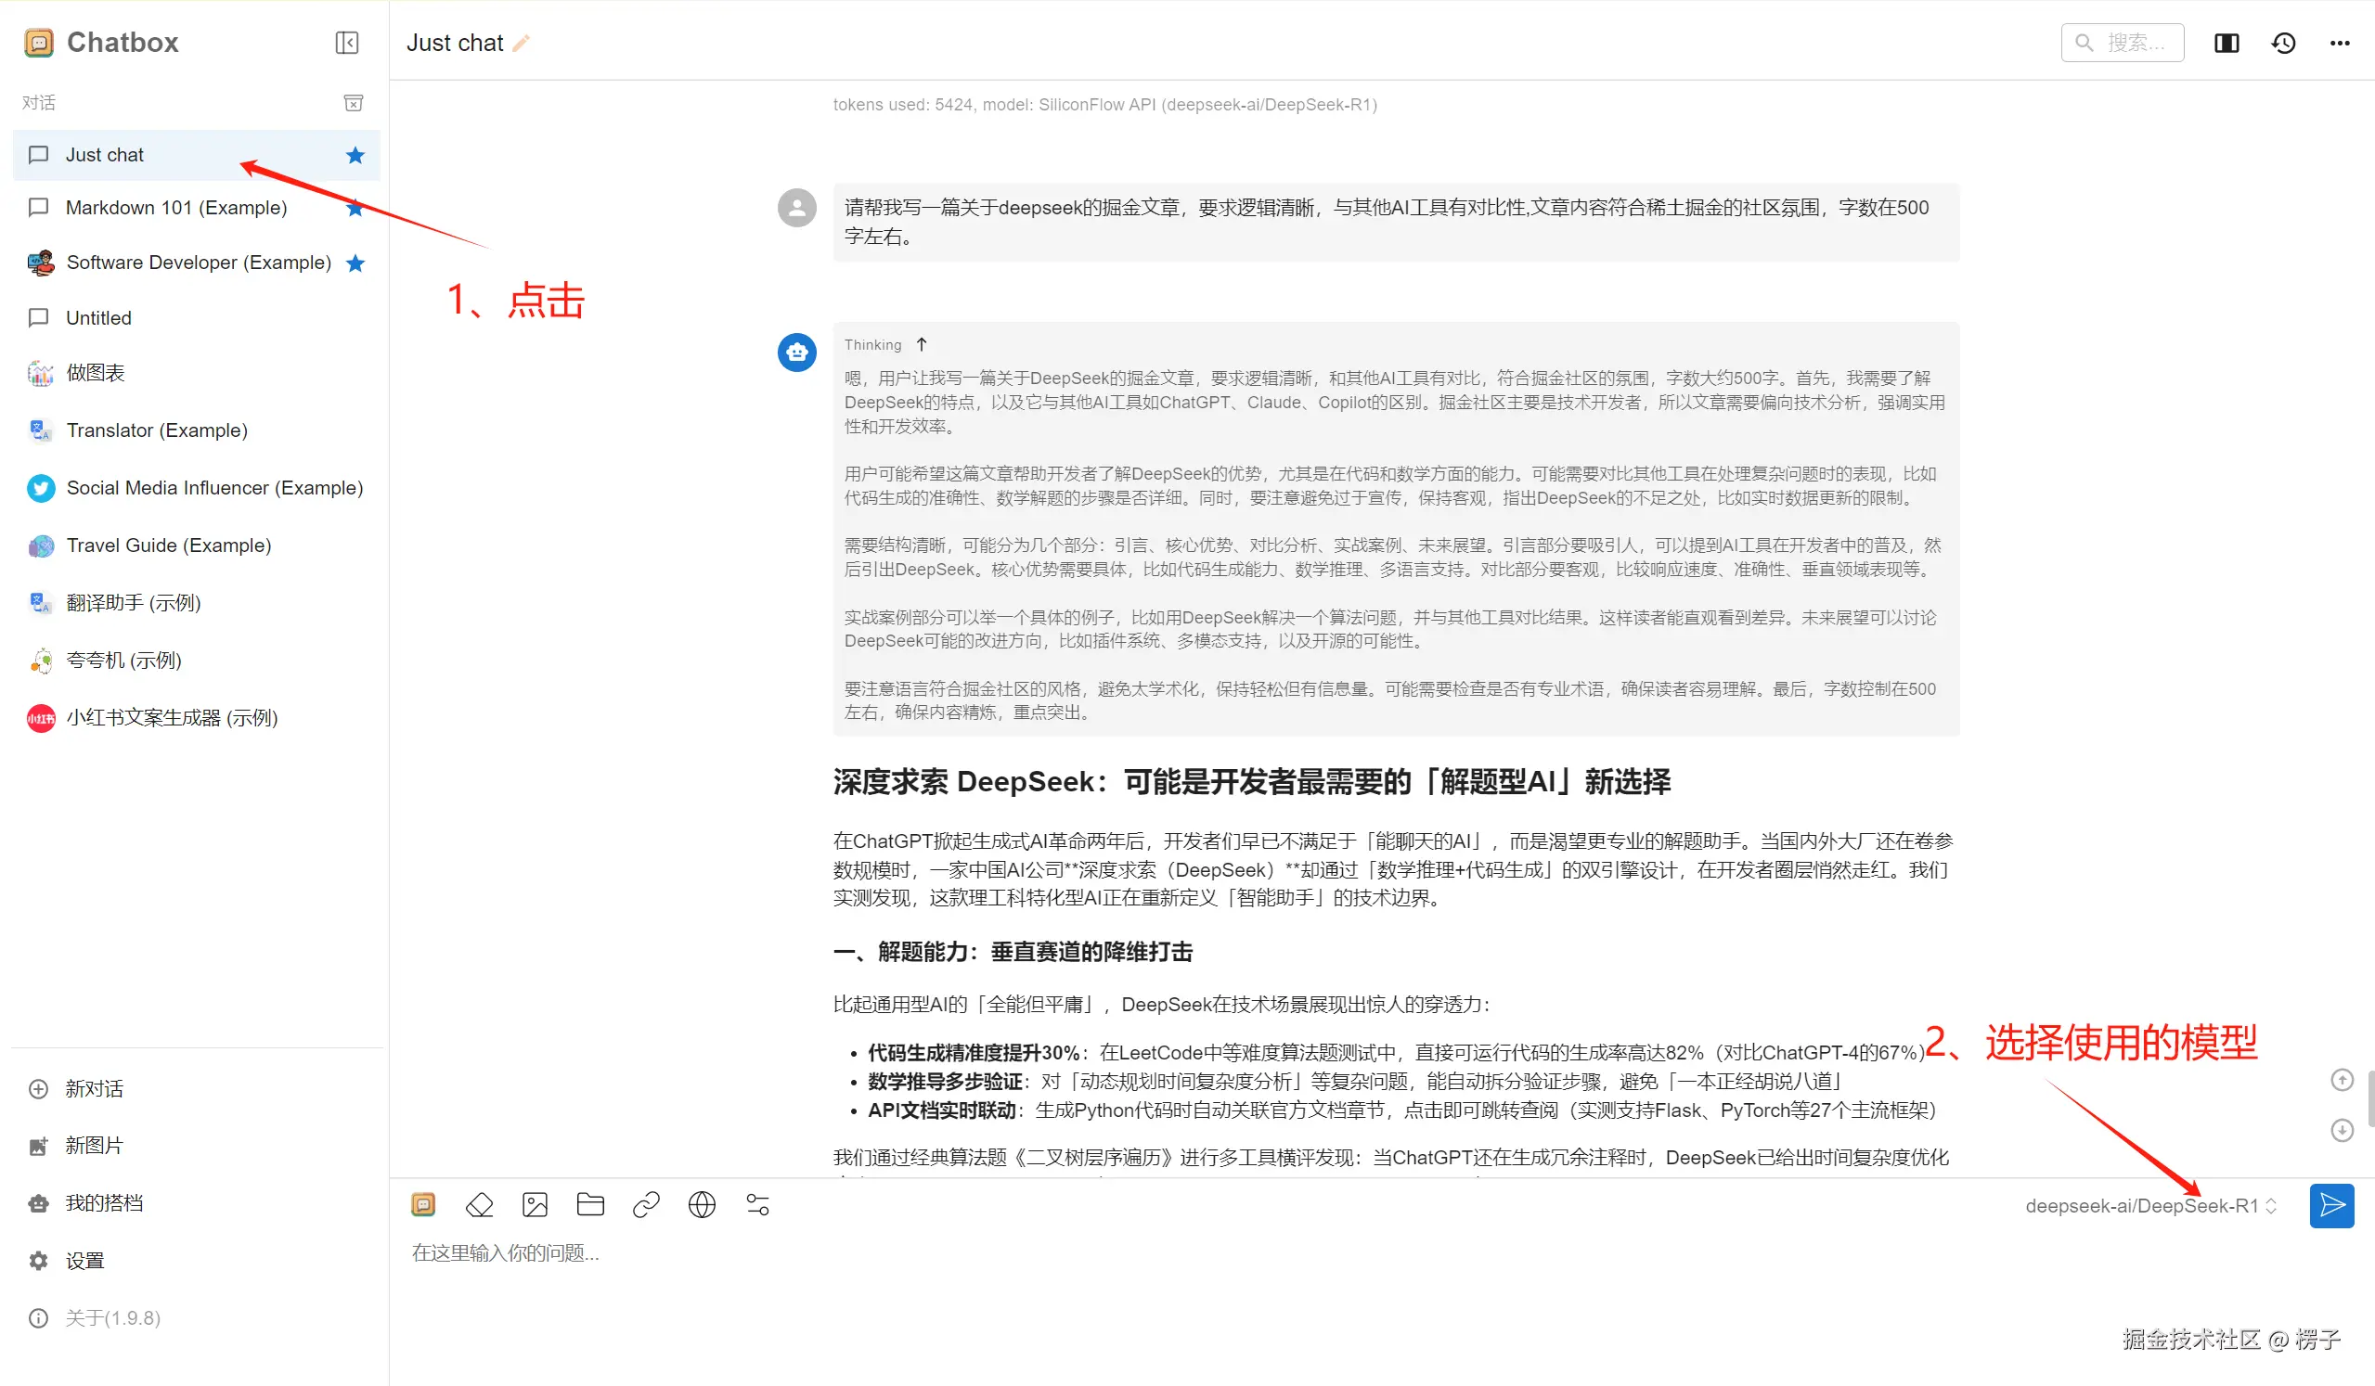The height and width of the screenshot is (1386, 2375).
Task: Attach a file with folder icon
Action: tap(591, 1205)
